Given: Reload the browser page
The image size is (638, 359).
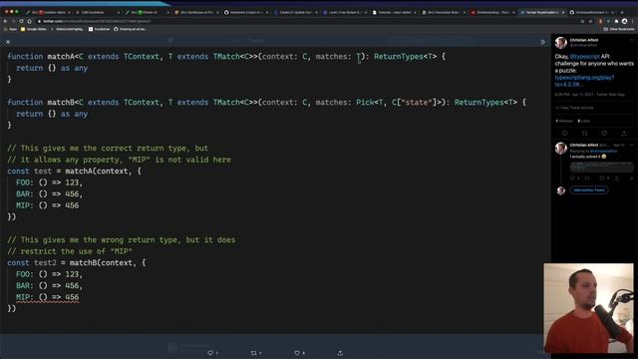Looking at the screenshot, I should click(x=21, y=21).
